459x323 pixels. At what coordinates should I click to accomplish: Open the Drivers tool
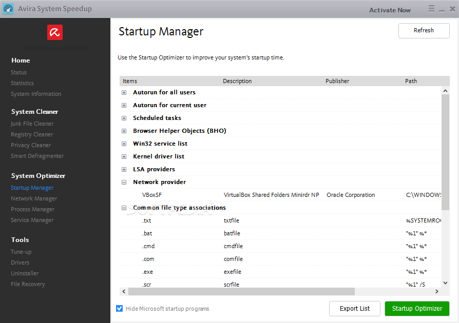20,263
